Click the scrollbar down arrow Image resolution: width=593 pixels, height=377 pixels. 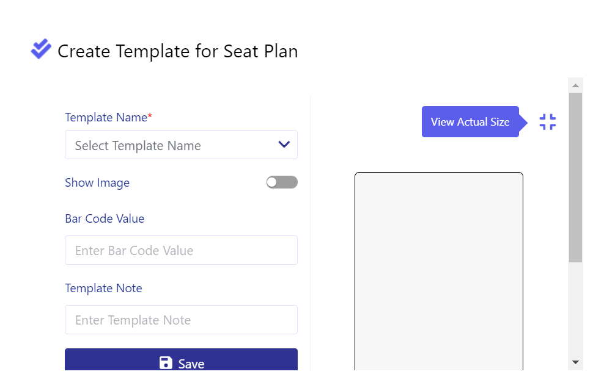tap(575, 362)
